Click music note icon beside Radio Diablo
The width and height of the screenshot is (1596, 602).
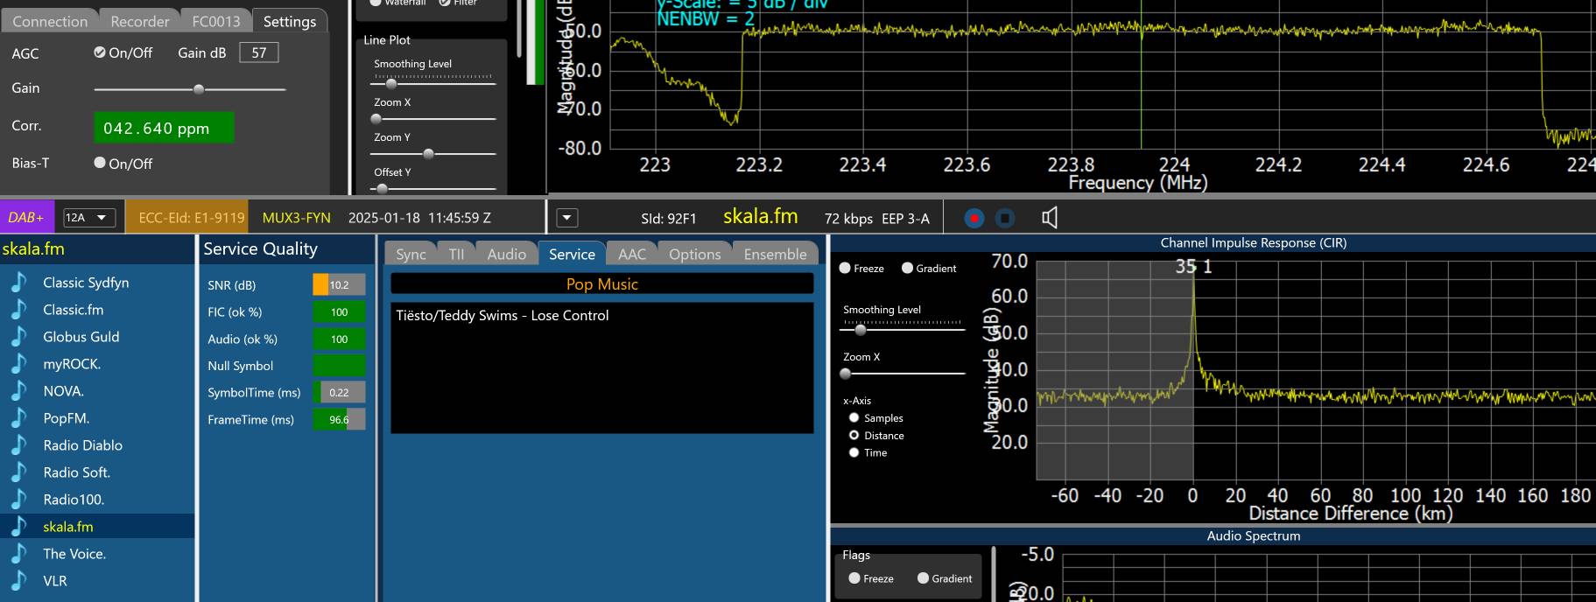coord(18,445)
